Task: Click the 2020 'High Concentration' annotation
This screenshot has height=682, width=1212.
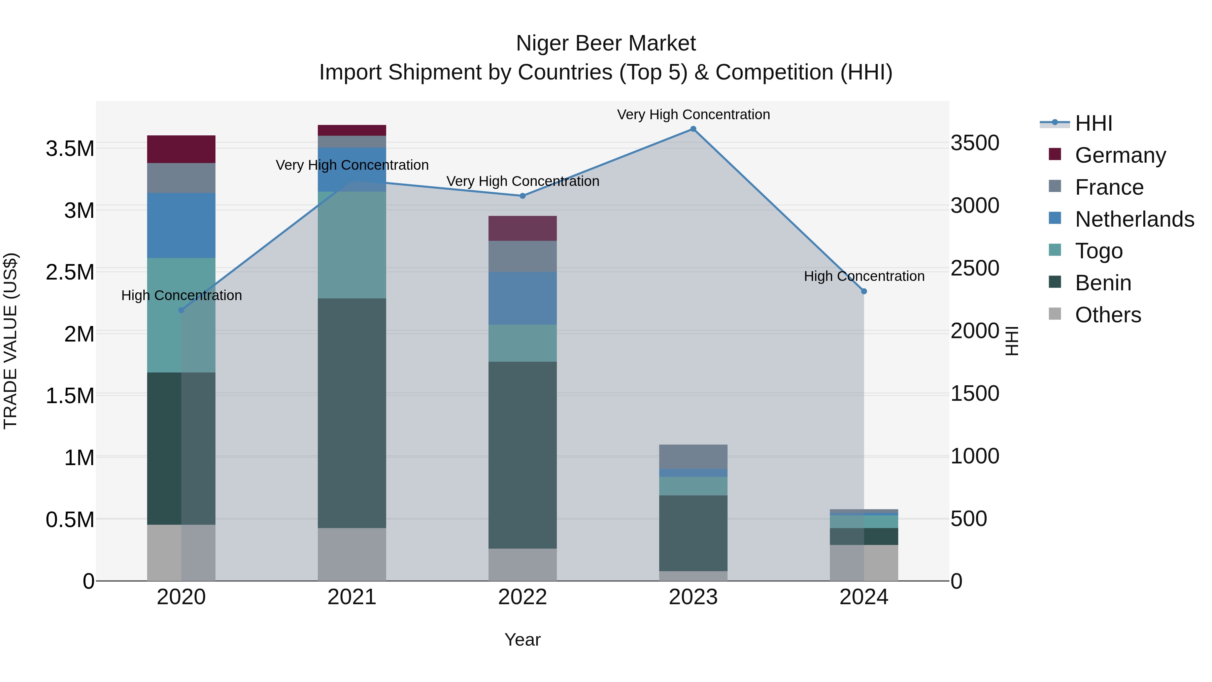Action: 181,295
